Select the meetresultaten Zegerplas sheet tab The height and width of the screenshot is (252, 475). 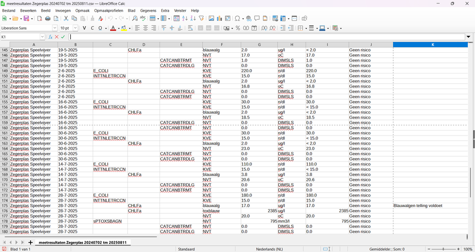[83, 242]
